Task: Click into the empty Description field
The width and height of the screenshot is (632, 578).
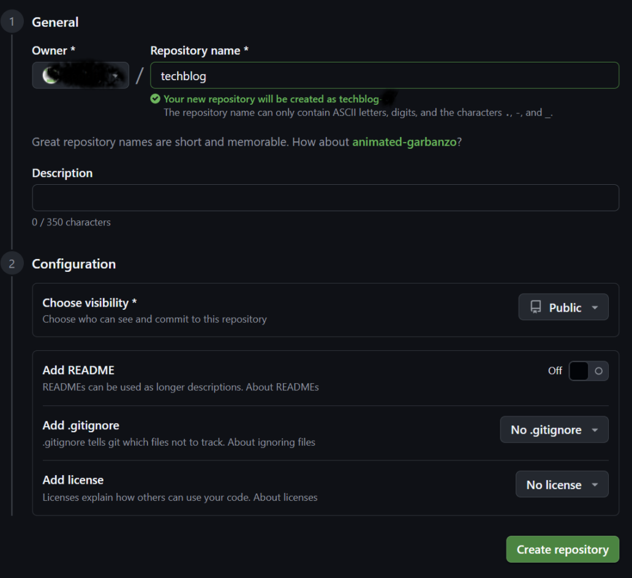Action: coord(325,198)
